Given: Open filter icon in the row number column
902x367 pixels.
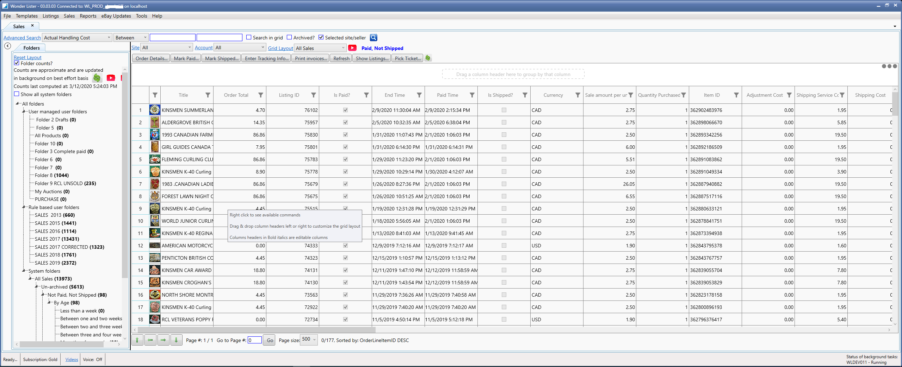Looking at the screenshot, I should click(155, 95).
